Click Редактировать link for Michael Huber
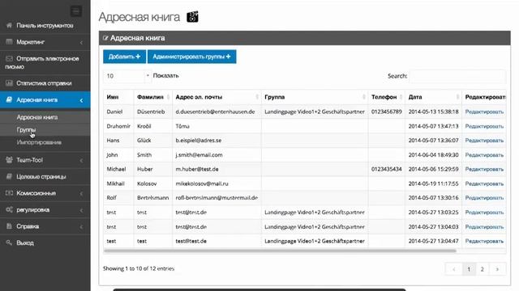 pos(484,169)
